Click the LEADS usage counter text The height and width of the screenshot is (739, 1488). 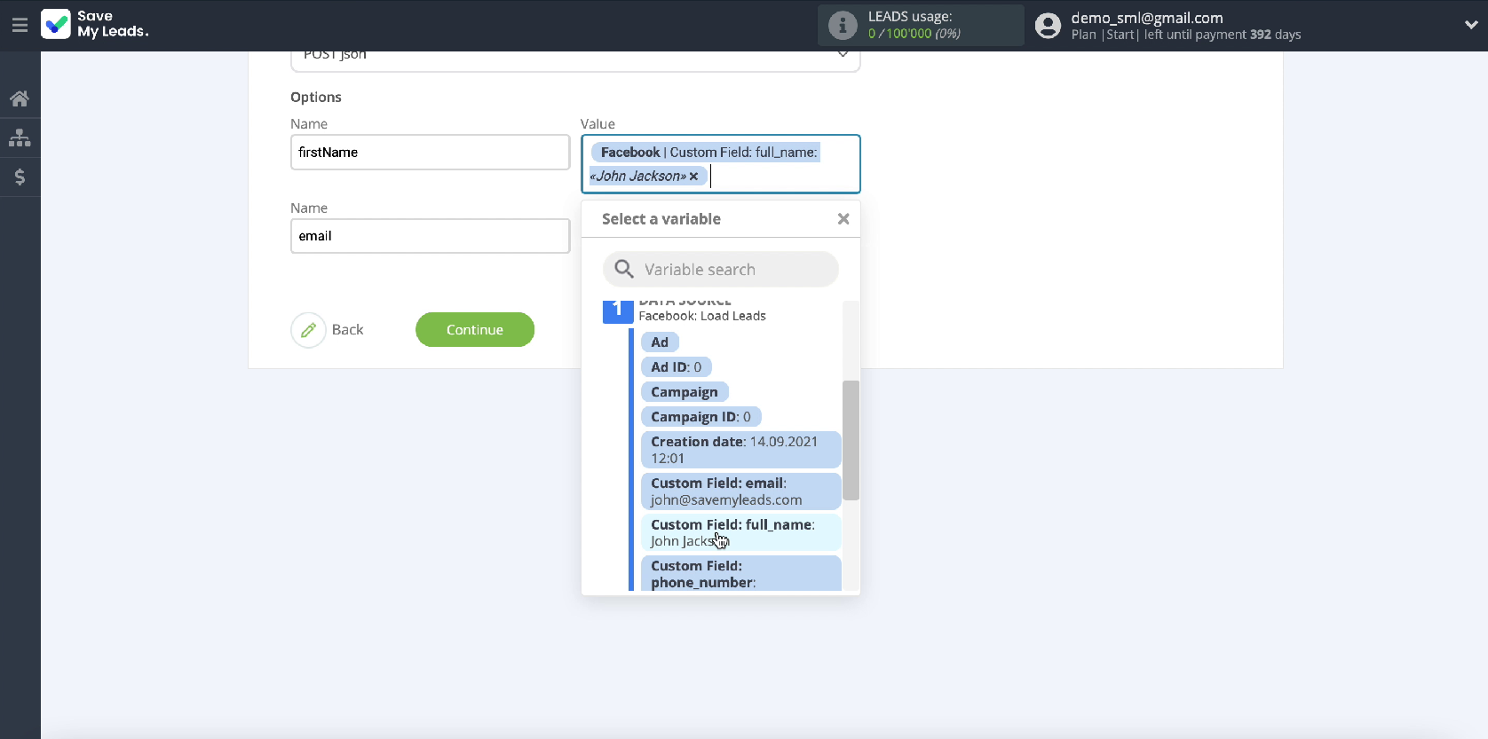pos(914,34)
